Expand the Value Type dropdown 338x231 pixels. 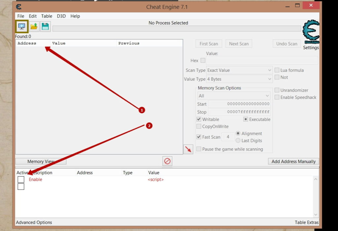click(x=239, y=79)
